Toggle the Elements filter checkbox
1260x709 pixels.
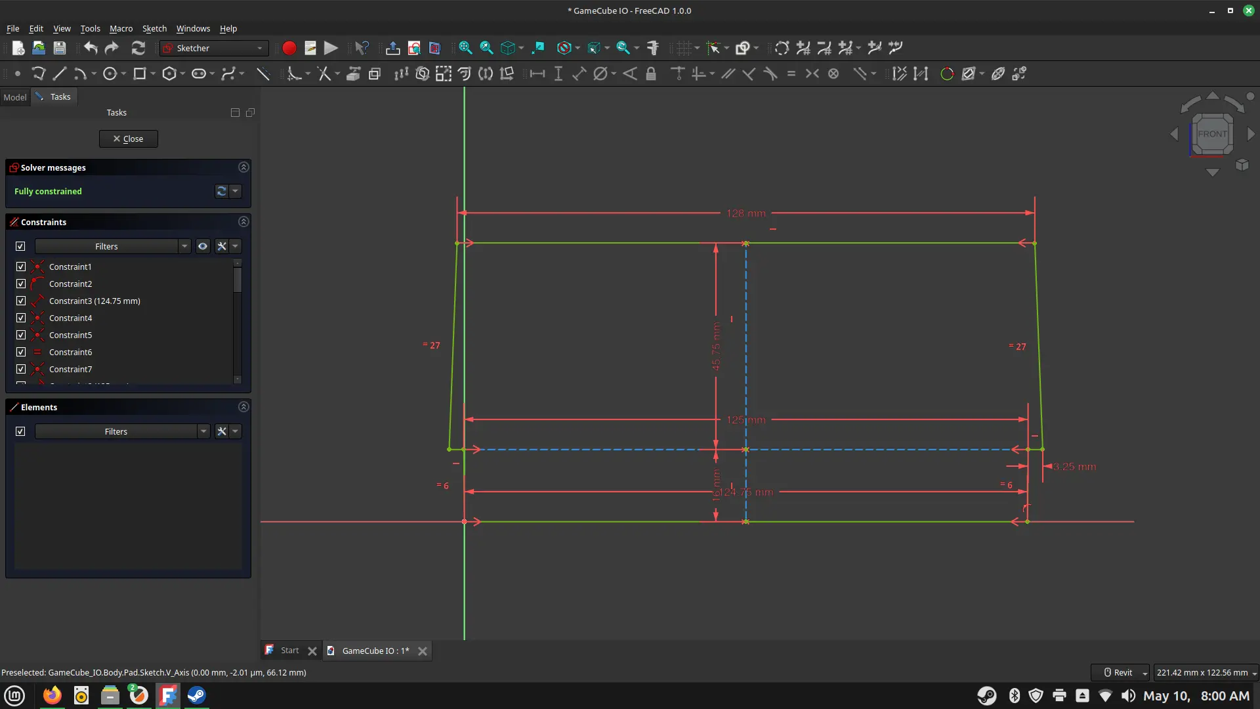tap(20, 431)
